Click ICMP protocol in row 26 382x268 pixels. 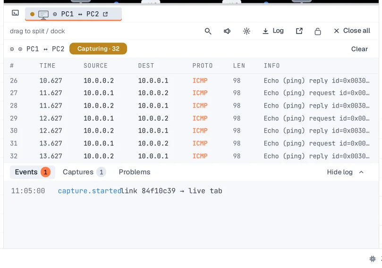(x=200, y=81)
